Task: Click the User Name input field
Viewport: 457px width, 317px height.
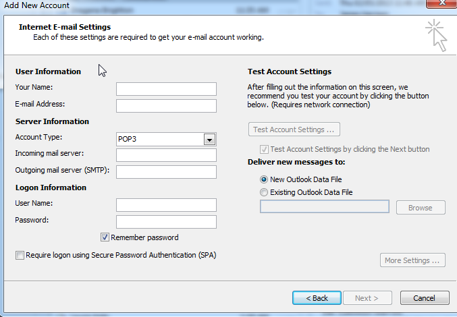Action: (166, 205)
